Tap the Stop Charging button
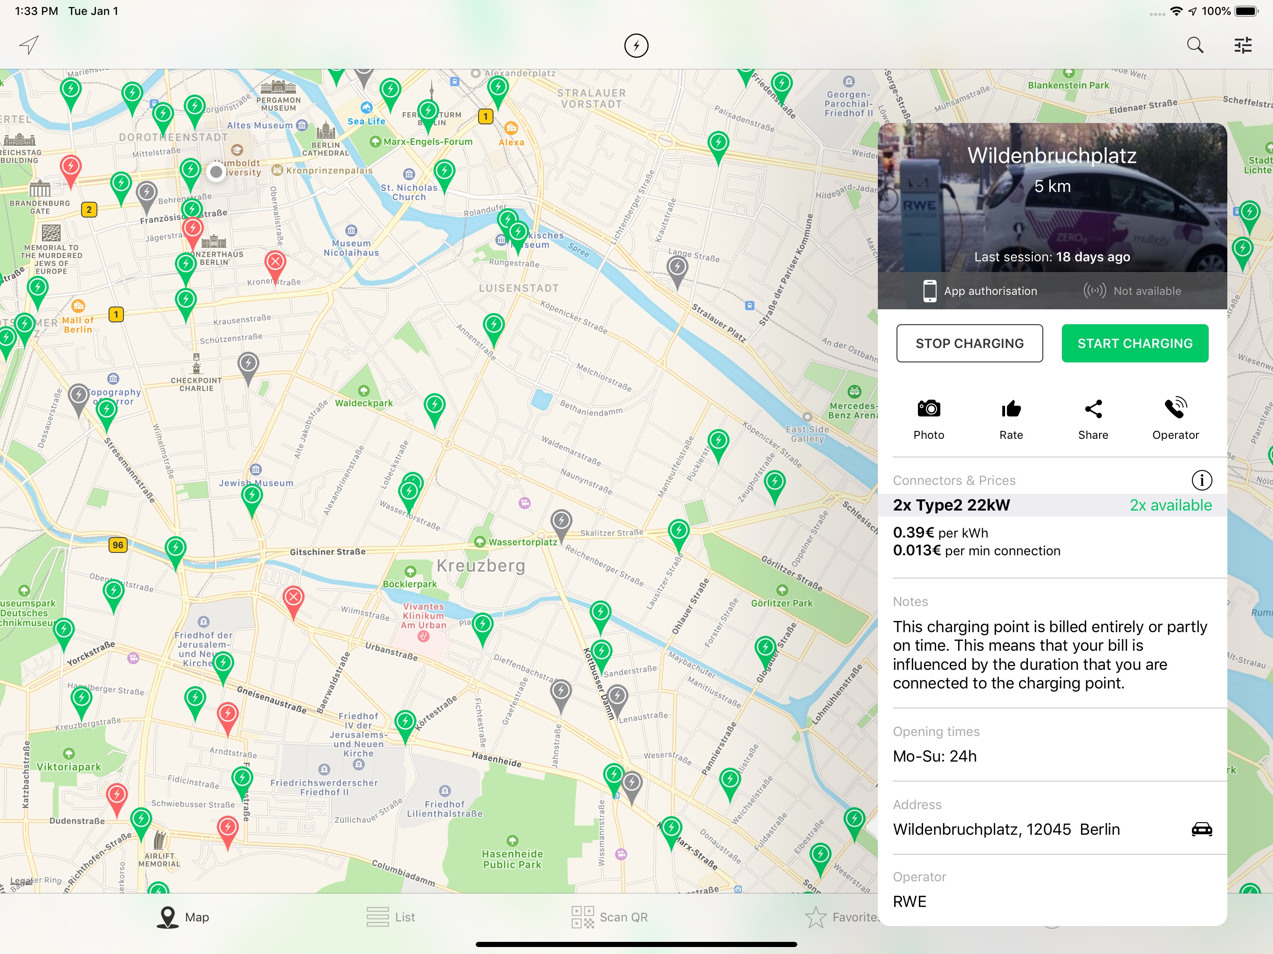 pos(969,343)
